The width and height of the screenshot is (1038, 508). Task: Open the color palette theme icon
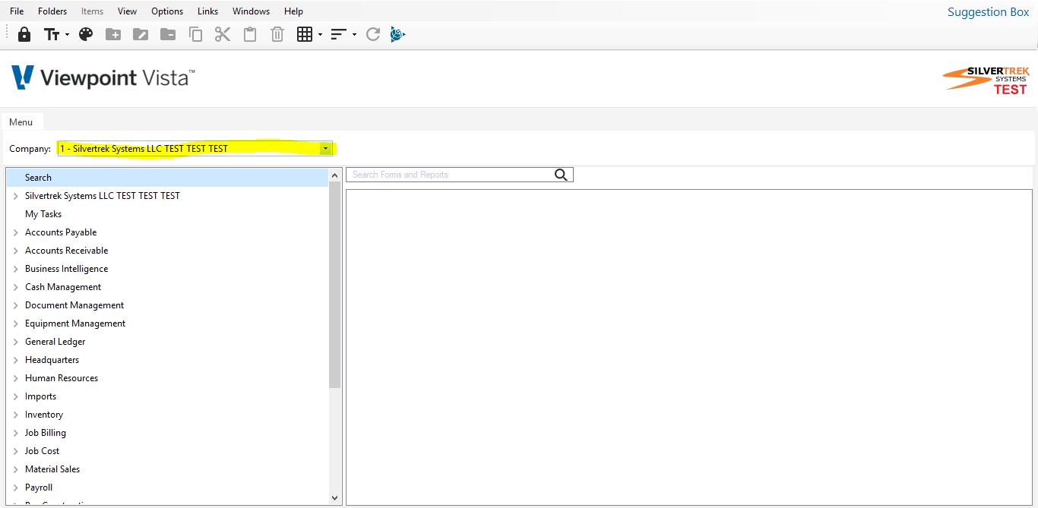pos(86,34)
